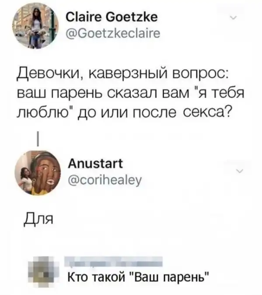Open the Claire Goetzke display name

(x=112, y=18)
